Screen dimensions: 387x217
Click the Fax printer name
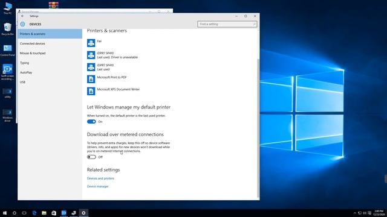99,41
